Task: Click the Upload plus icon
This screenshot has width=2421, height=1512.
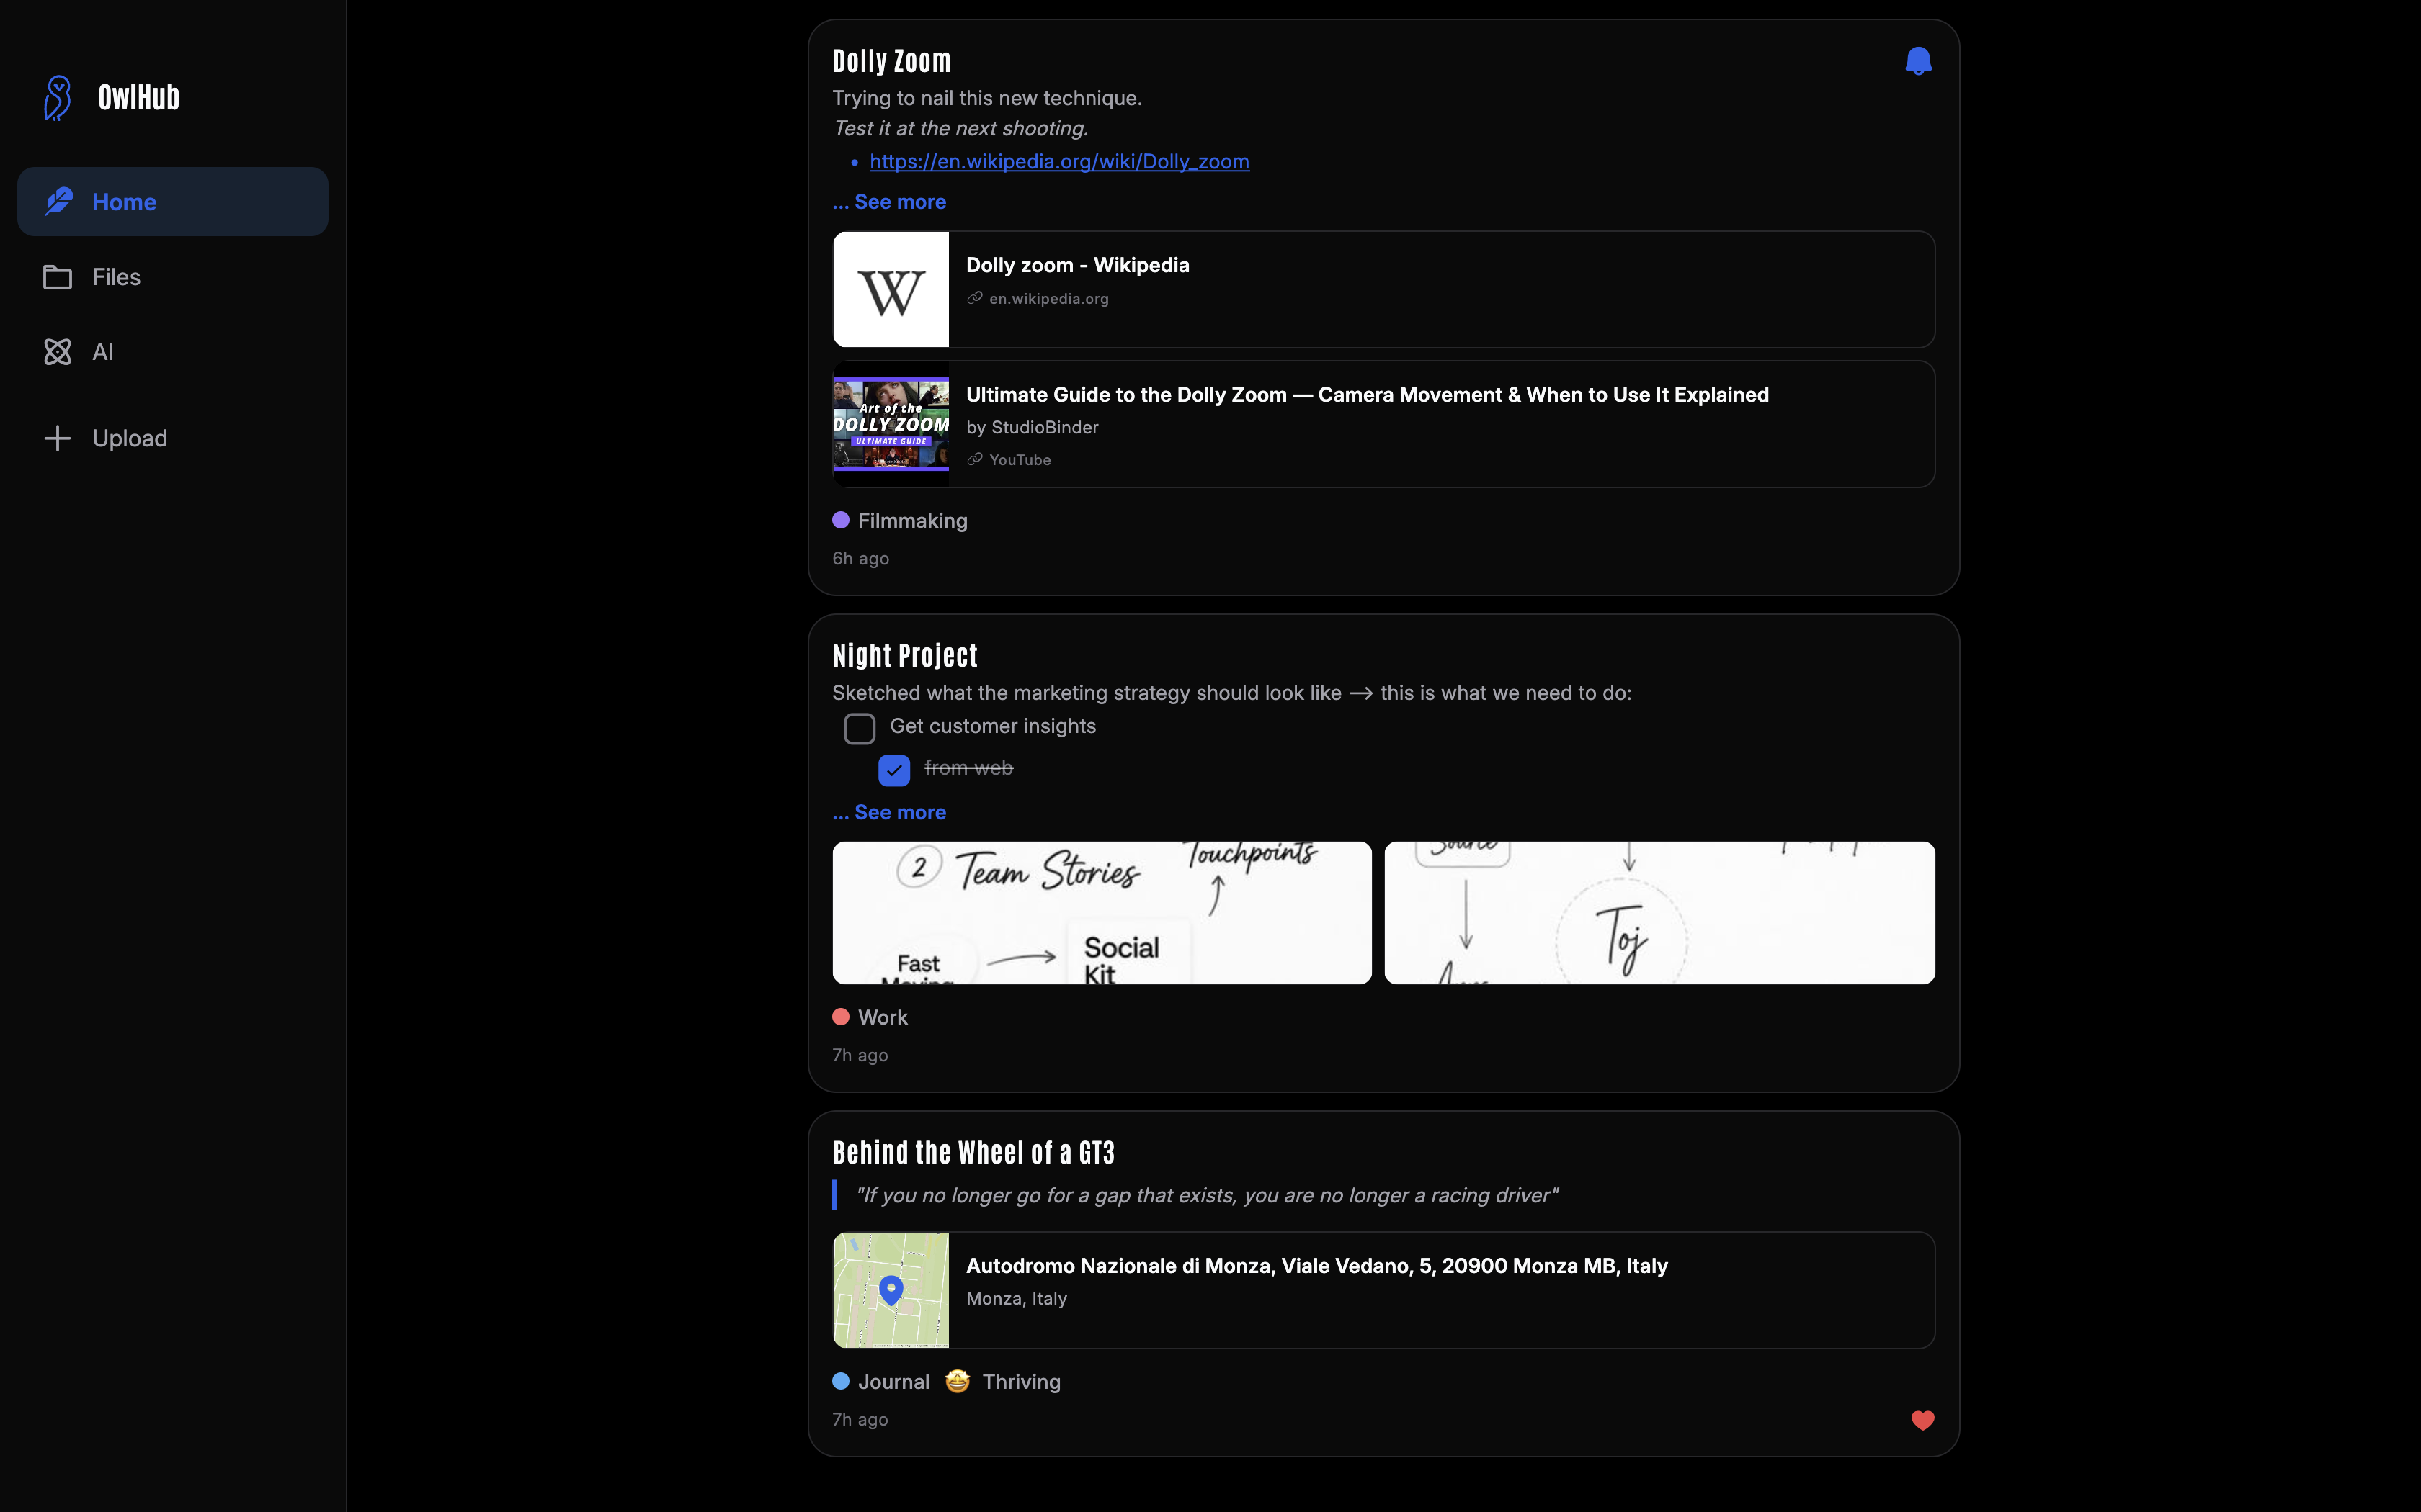Action: 57,437
